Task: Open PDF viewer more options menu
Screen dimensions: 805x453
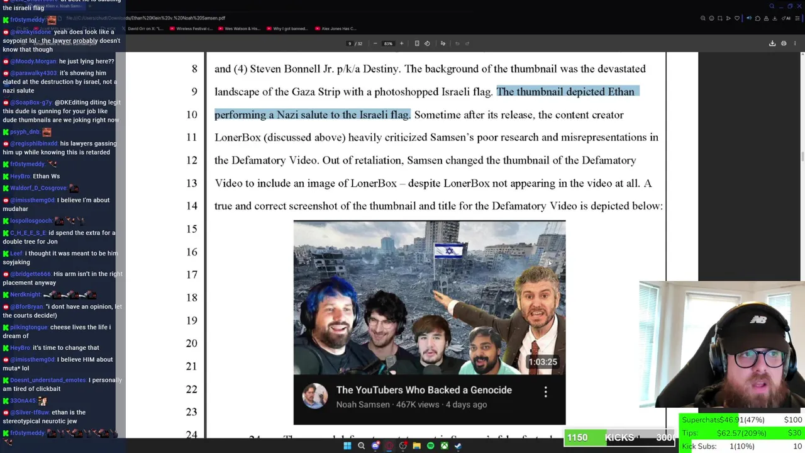Action: tap(795, 43)
